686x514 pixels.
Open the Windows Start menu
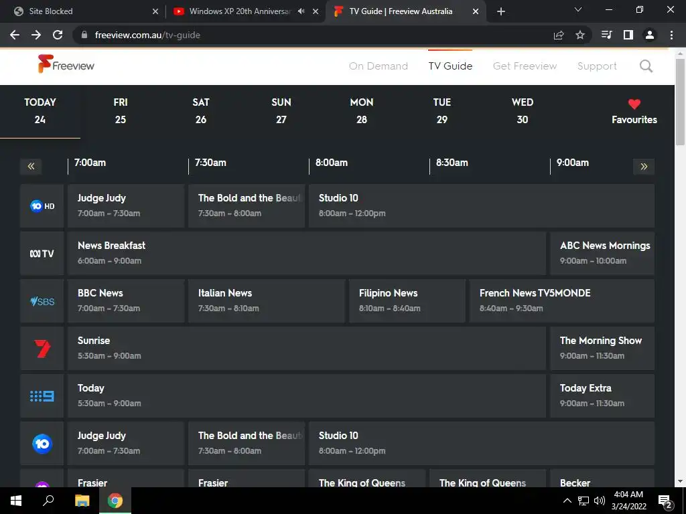click(x=16, y=501)
